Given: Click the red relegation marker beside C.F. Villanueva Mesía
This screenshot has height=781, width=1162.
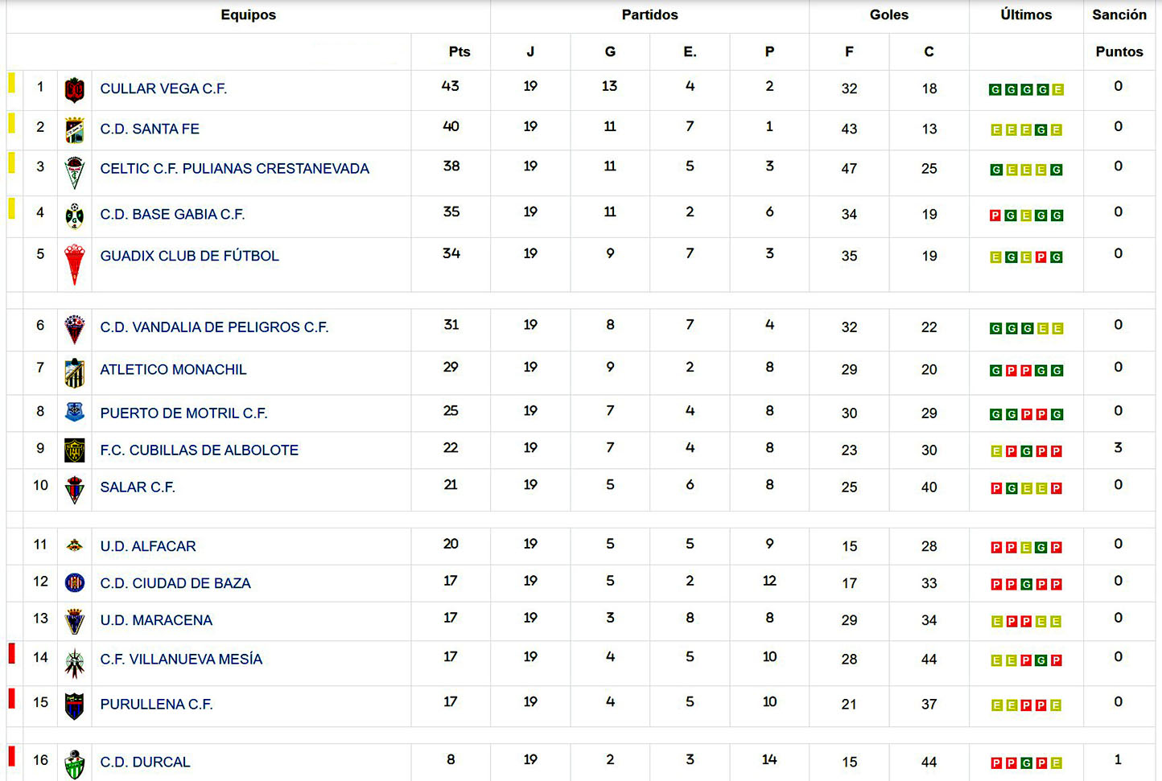Looking at the screenshot, I should pyautogui.click(x=12, y=653).
